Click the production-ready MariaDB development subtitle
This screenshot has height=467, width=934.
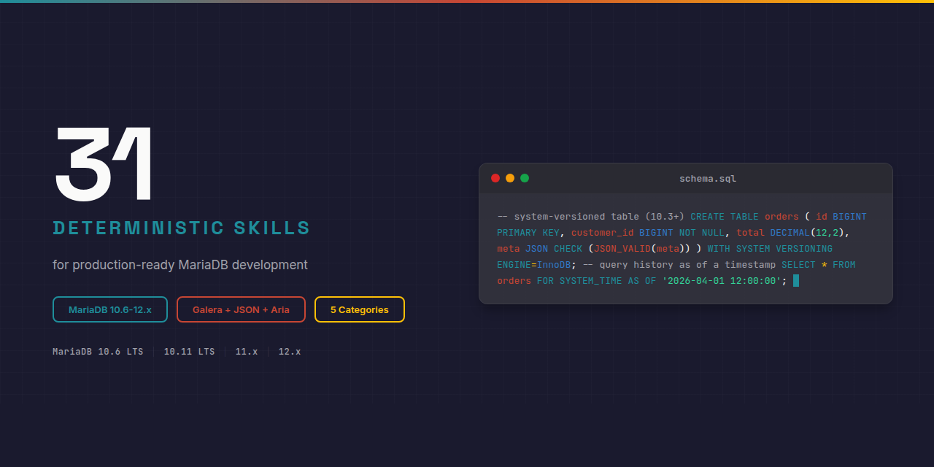click(180, 265)
